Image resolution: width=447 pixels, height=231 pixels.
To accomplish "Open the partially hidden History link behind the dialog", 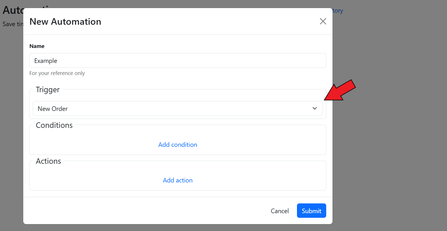I will 338,11.
